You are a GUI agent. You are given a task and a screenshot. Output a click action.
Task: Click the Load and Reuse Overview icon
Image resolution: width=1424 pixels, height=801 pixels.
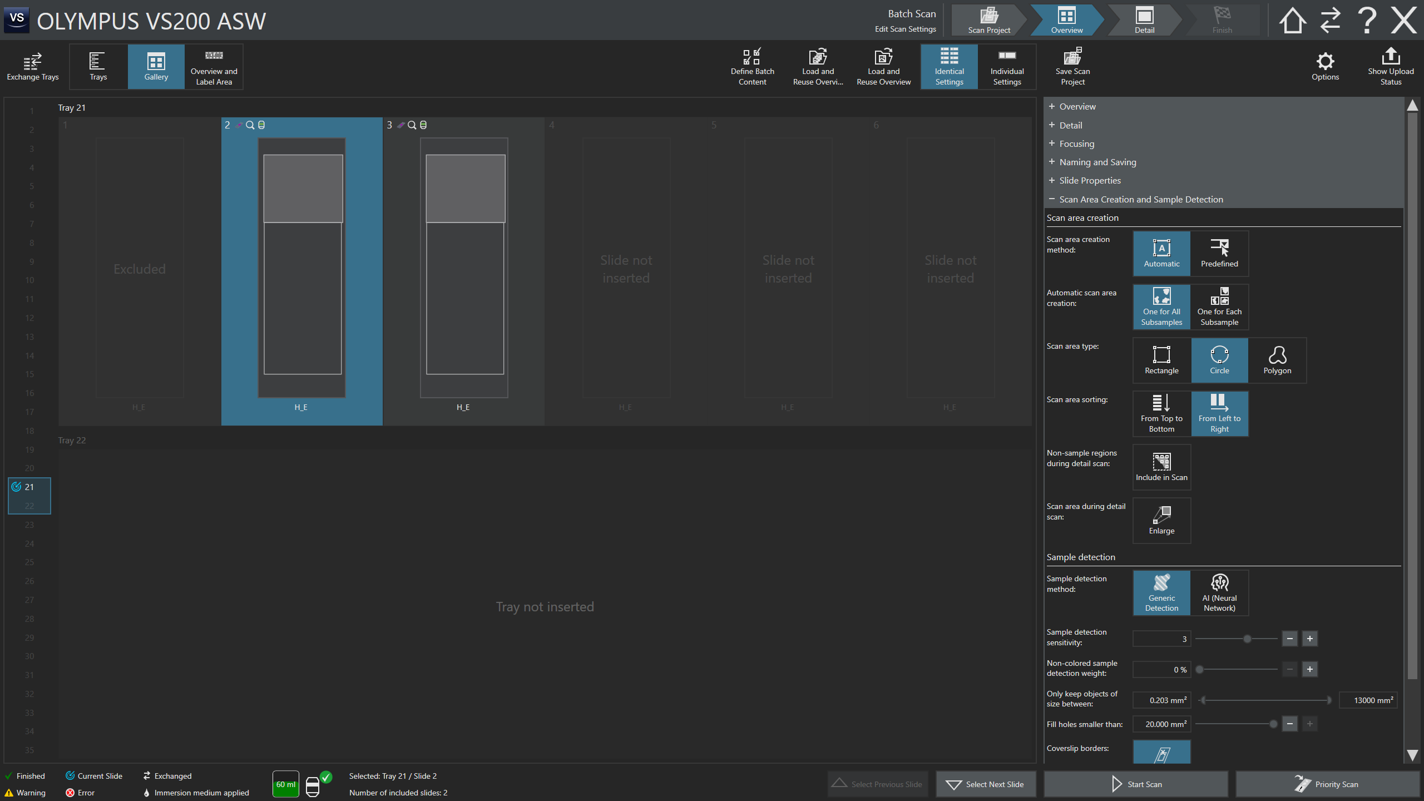click(x=883, y=67)
